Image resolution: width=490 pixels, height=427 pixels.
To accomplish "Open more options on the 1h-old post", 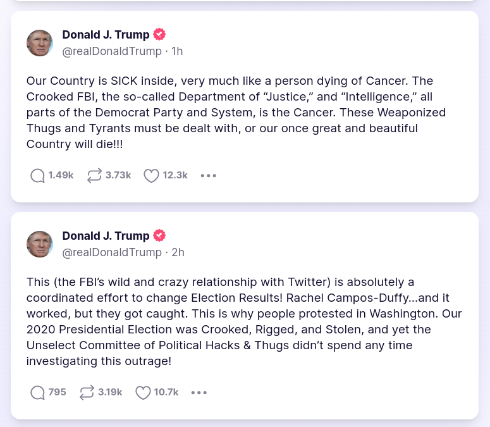I will click(208, 175).
